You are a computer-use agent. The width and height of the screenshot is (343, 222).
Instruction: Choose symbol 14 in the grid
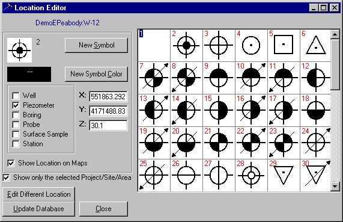(x=187, y=110)
